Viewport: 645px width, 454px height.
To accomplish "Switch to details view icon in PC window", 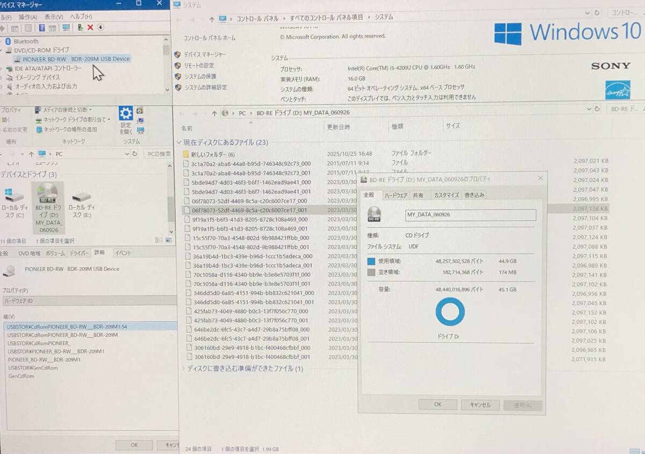I will pyautogui.click(x=160, y=241).
